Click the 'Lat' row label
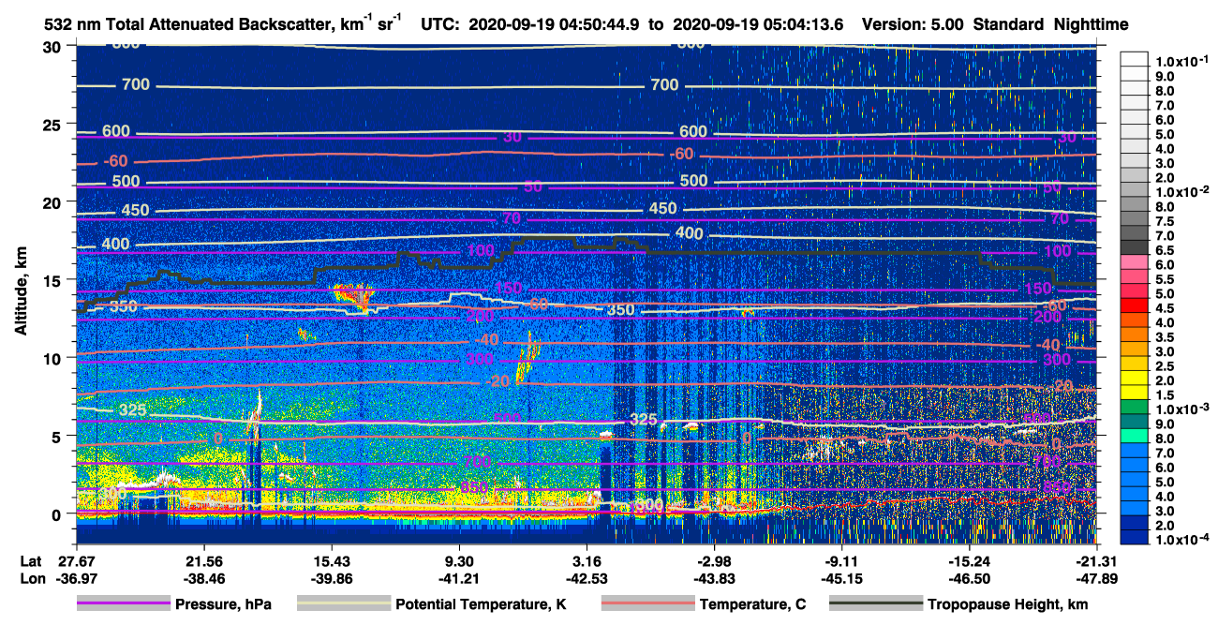 click(x=30, y=560)
